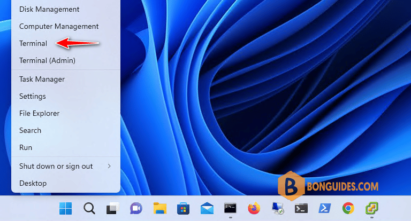The height and width of the screenshot is (221, 411).
Task: Choose Terminal (Admin) menu entry
Action: (47, 60)
